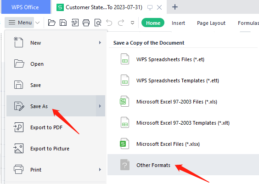The height and width of the screenshot is (184, 259).
Task: Click the display mode icon on document tab
Action: pyautogui.click(x=150, y=7)
